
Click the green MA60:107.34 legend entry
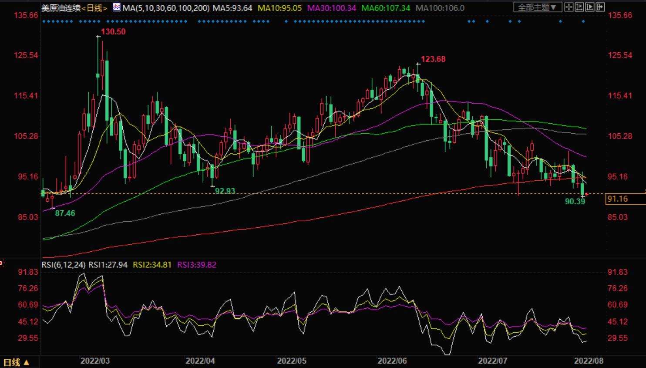pos(386,8)
